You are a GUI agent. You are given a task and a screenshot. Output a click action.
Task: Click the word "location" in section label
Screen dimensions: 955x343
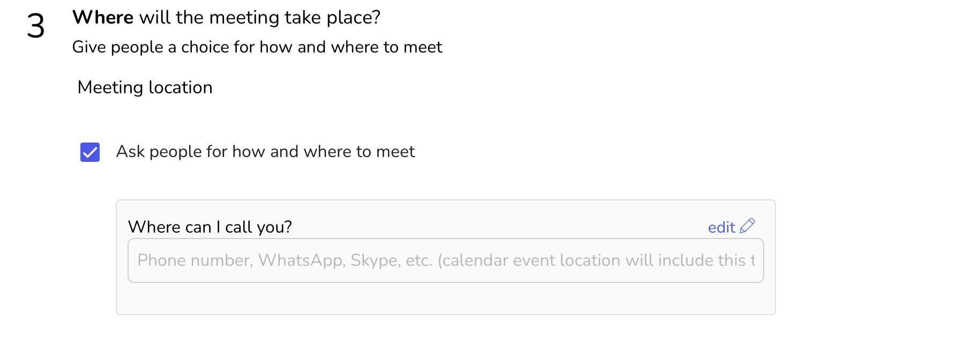click(180, 87)
